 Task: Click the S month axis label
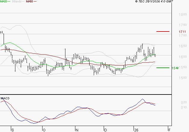pyautogui.click(x=13, y=130)
